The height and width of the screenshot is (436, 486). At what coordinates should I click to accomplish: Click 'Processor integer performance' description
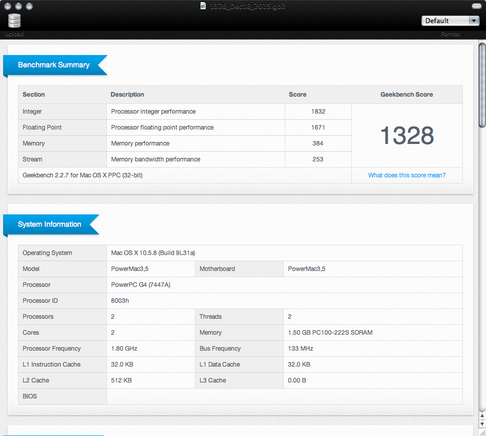pyautogui.click(x=153, y=112)
